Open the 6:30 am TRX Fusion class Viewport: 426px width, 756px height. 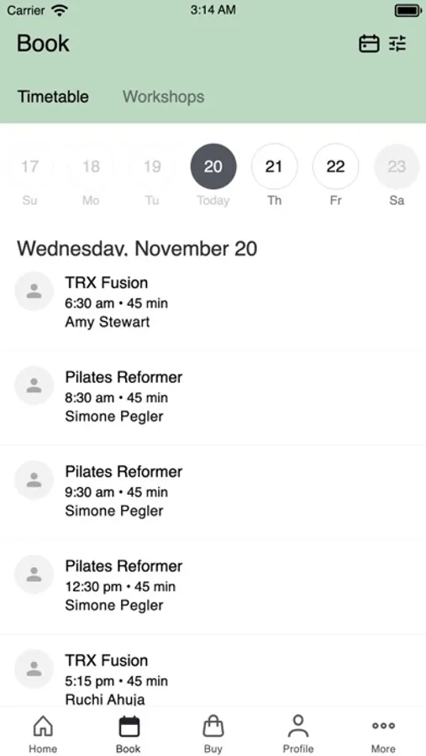click(x=213, y=302)
